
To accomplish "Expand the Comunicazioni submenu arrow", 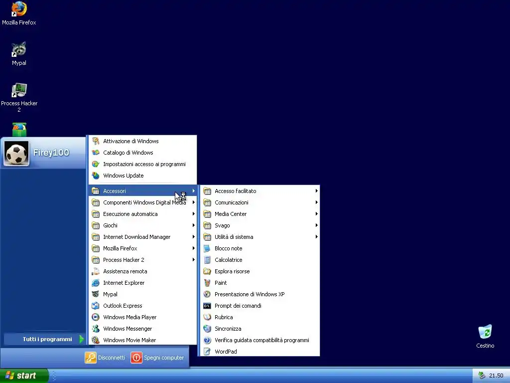I will tap(316, 202).
